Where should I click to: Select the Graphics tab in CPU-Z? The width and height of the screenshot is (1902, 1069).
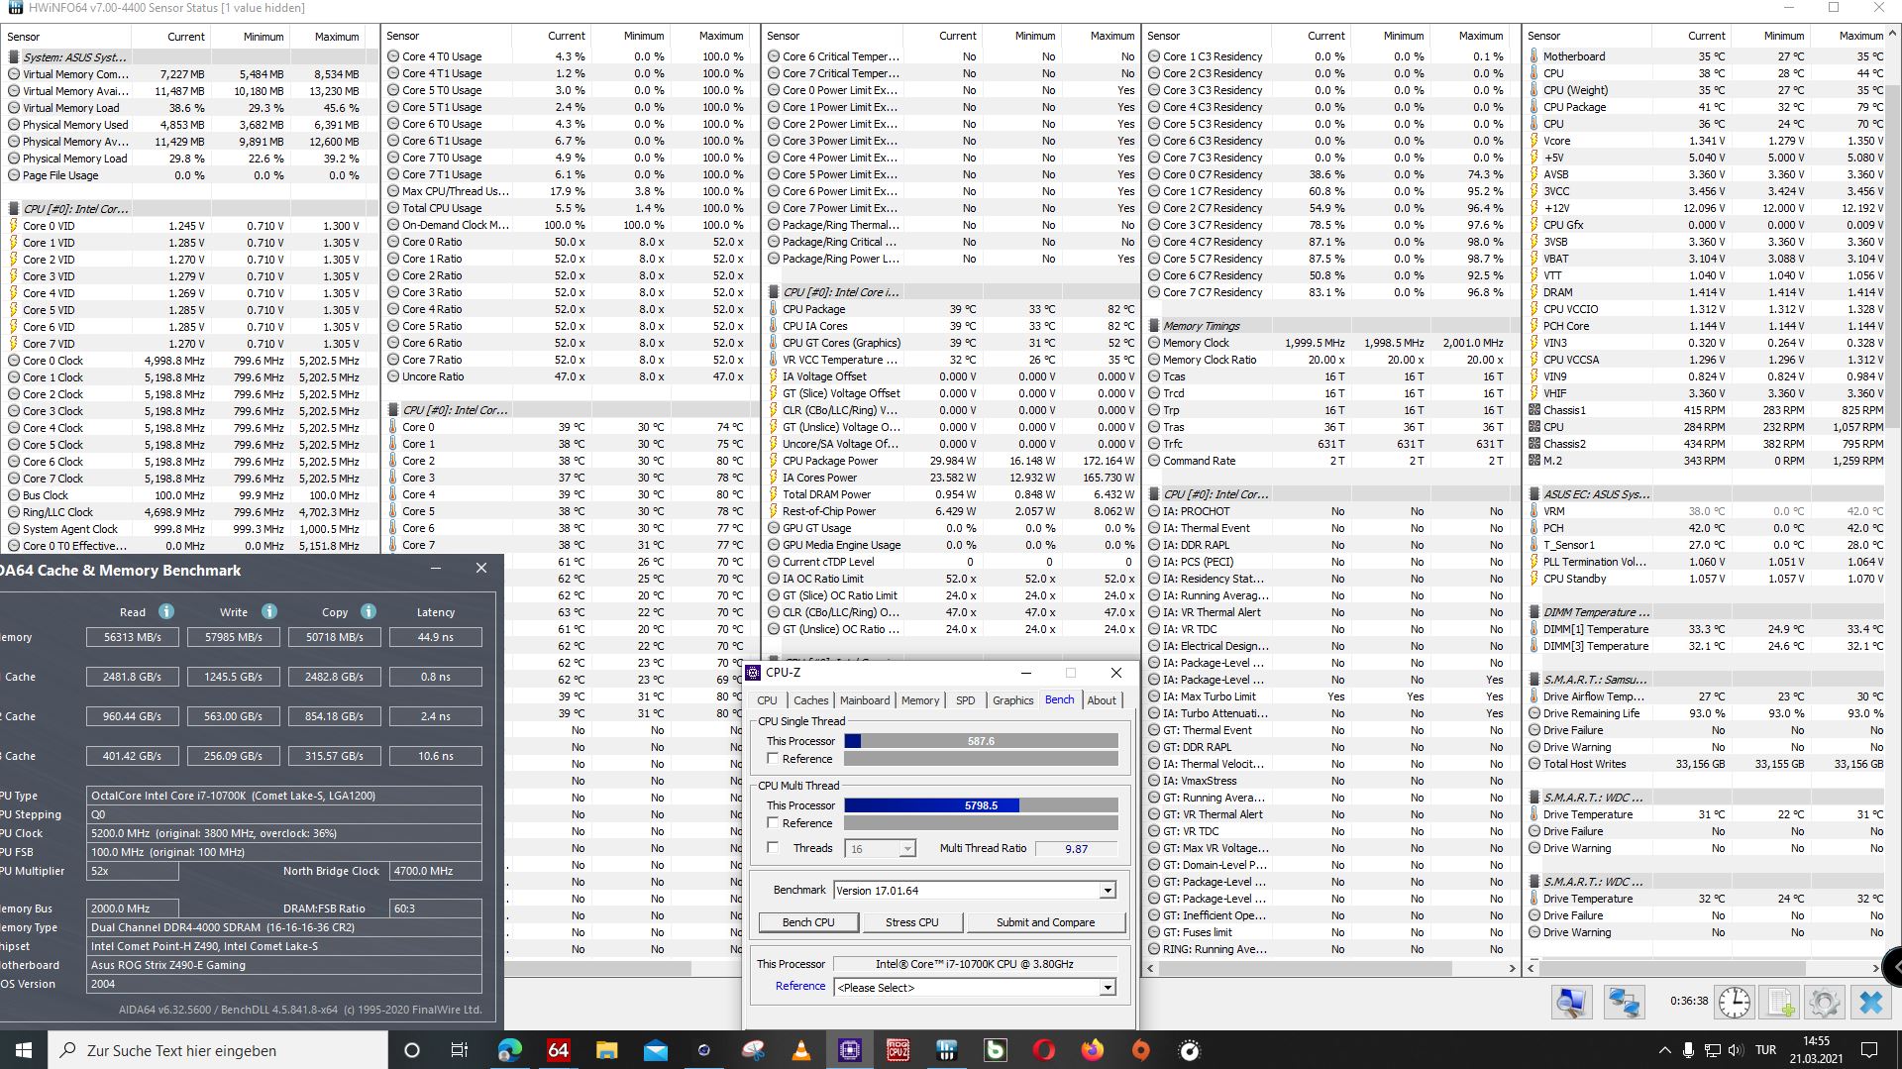[1012, 700]
